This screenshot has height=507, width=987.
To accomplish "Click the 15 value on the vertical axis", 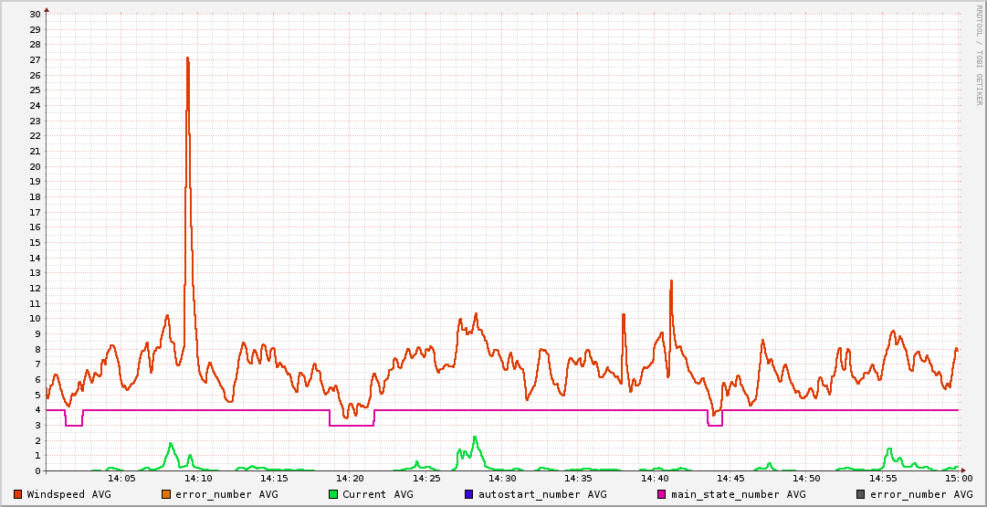I will coord(35,242).
